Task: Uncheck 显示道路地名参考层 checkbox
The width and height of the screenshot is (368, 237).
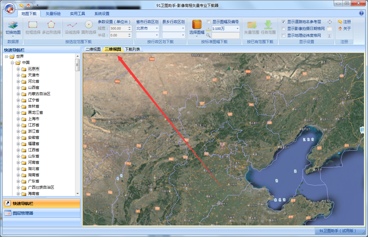Action: coord(283,22)
